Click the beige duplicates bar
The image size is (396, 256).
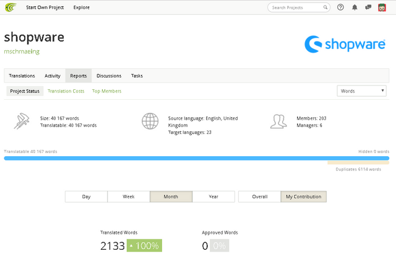[358, 163]
